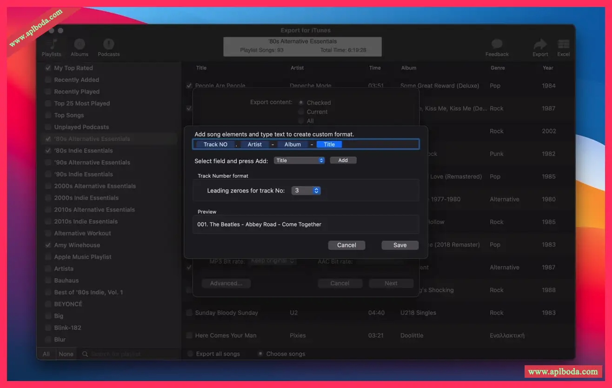Image resolution: width=612 pixels, height=388 pixels.
Task: Open the leading zeroes dropdown set to 3
Action: pos(306,191)
